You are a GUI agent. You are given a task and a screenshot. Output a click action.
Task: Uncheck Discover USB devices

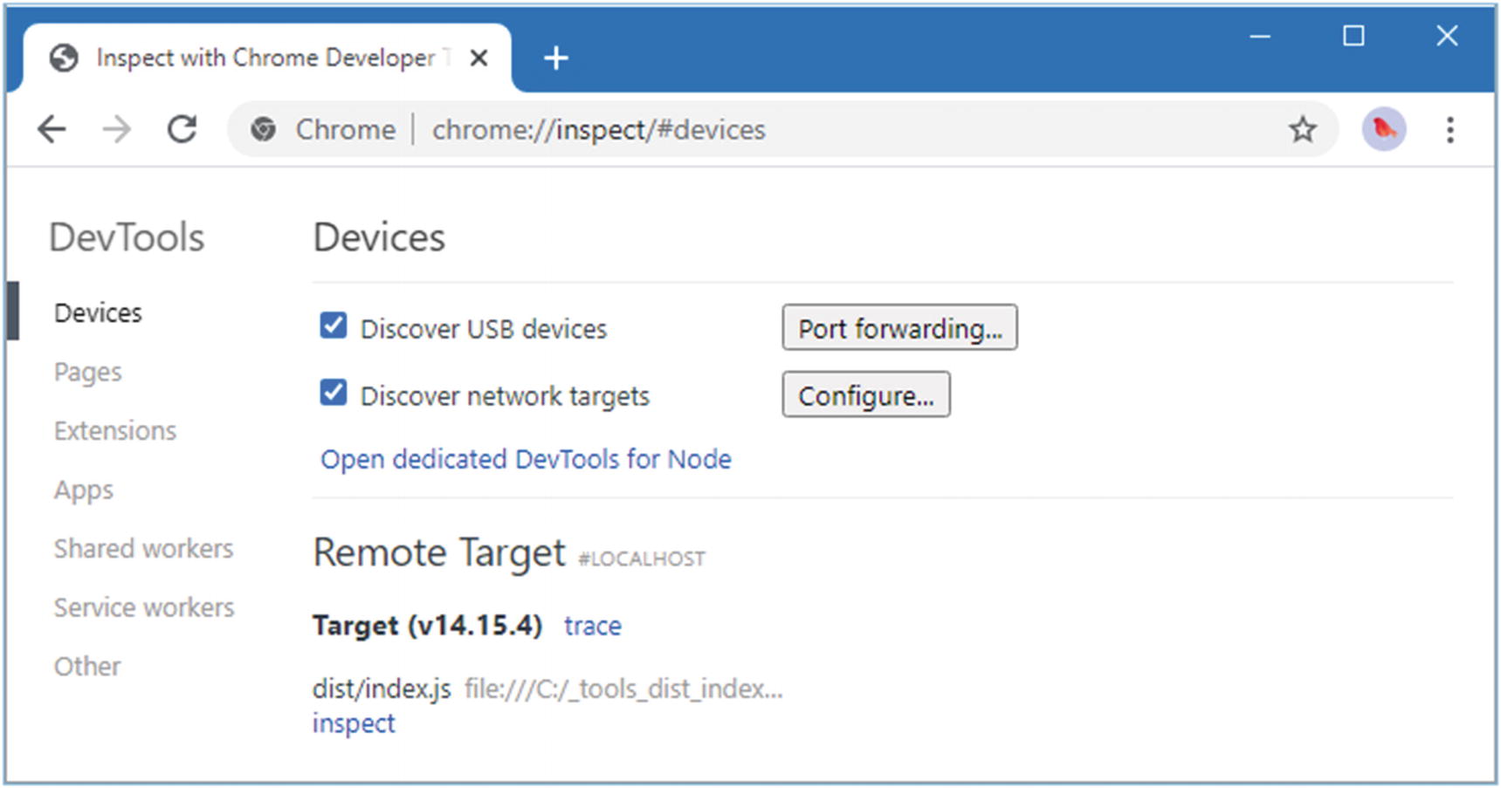point(334,326)
